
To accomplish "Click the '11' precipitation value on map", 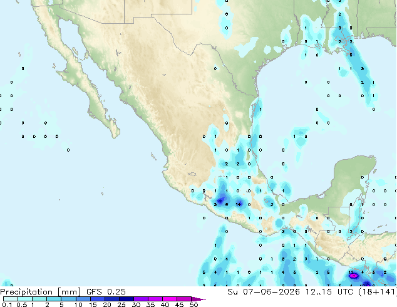I will click(351, 273).
